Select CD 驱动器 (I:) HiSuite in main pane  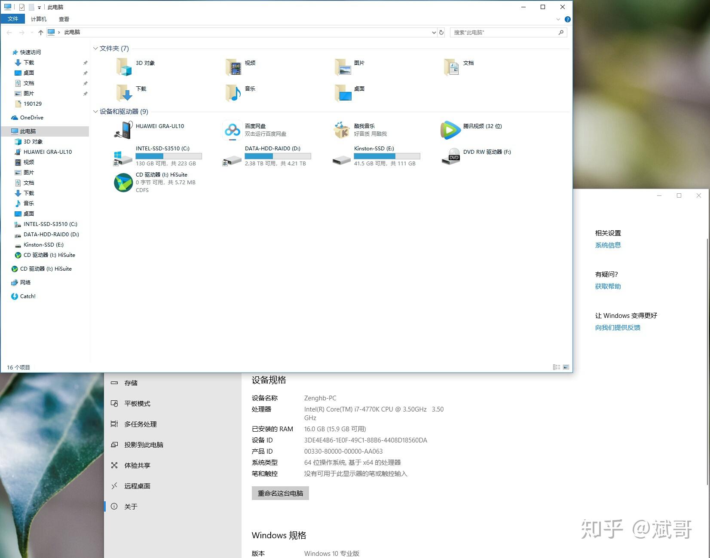(x=155, y=182)
